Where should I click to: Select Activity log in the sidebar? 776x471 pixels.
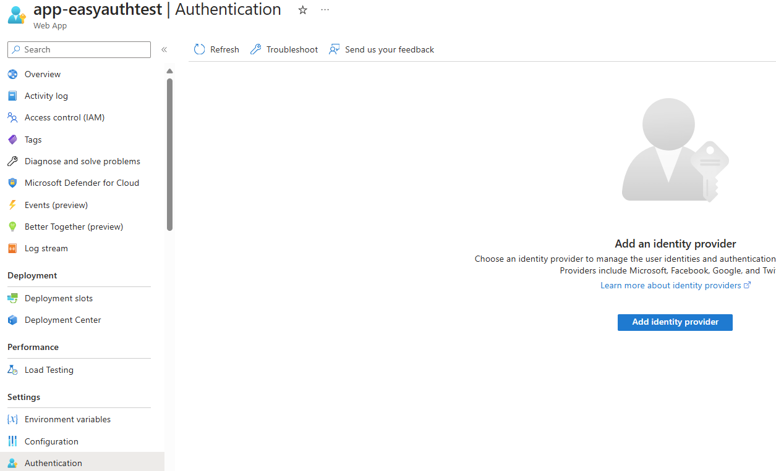(x=46, y=96)
